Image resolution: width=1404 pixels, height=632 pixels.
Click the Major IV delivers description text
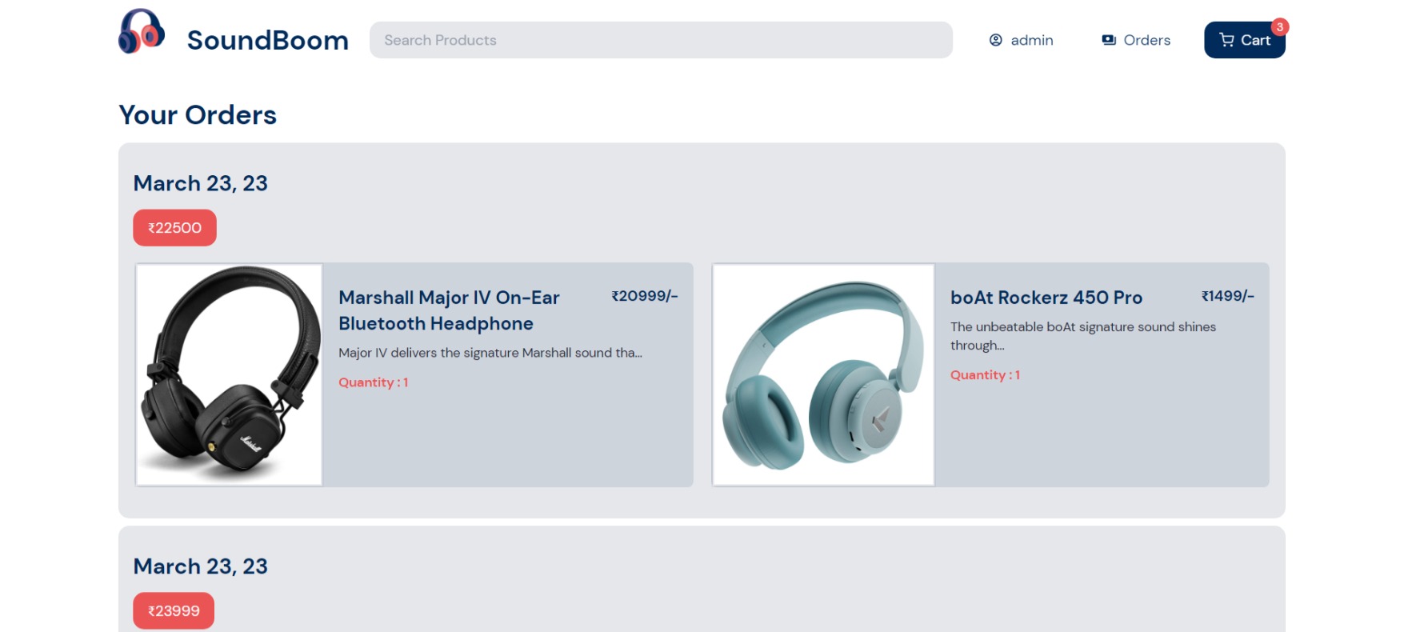(490, 353)
